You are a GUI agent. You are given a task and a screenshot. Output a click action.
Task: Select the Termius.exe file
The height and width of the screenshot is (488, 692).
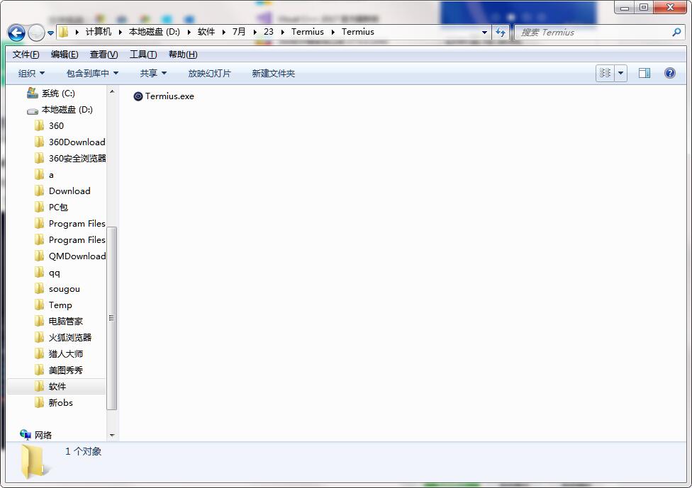[164, 96]
